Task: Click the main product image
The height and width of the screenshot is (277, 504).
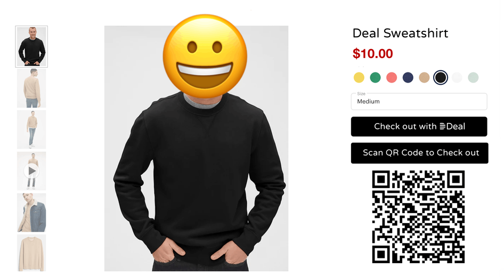Action: [196, 149]
